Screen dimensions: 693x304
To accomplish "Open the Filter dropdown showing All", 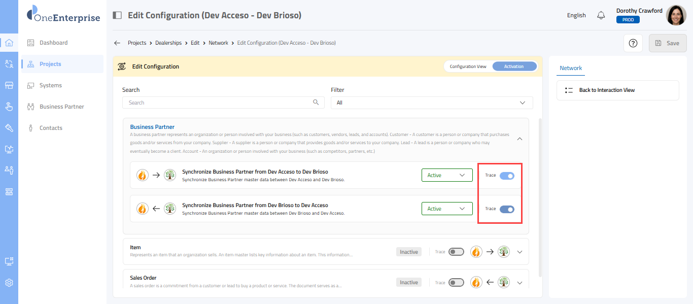I will point(431,103).
